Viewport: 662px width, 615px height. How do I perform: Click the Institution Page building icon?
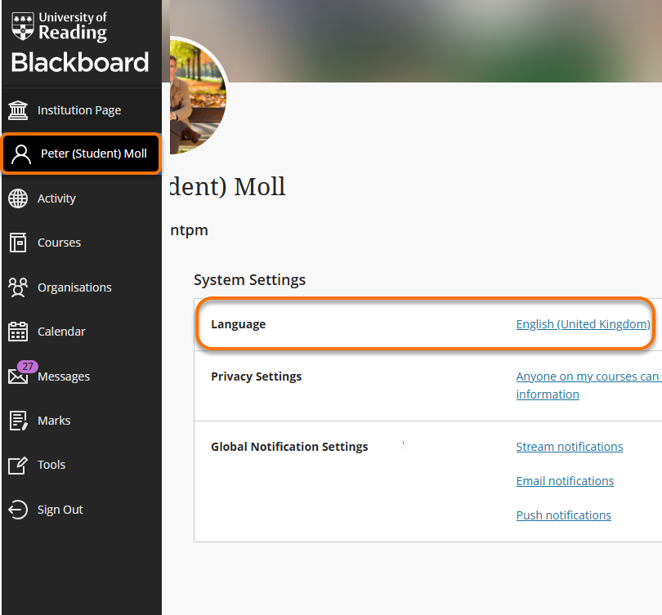click(x=18, y=110)
